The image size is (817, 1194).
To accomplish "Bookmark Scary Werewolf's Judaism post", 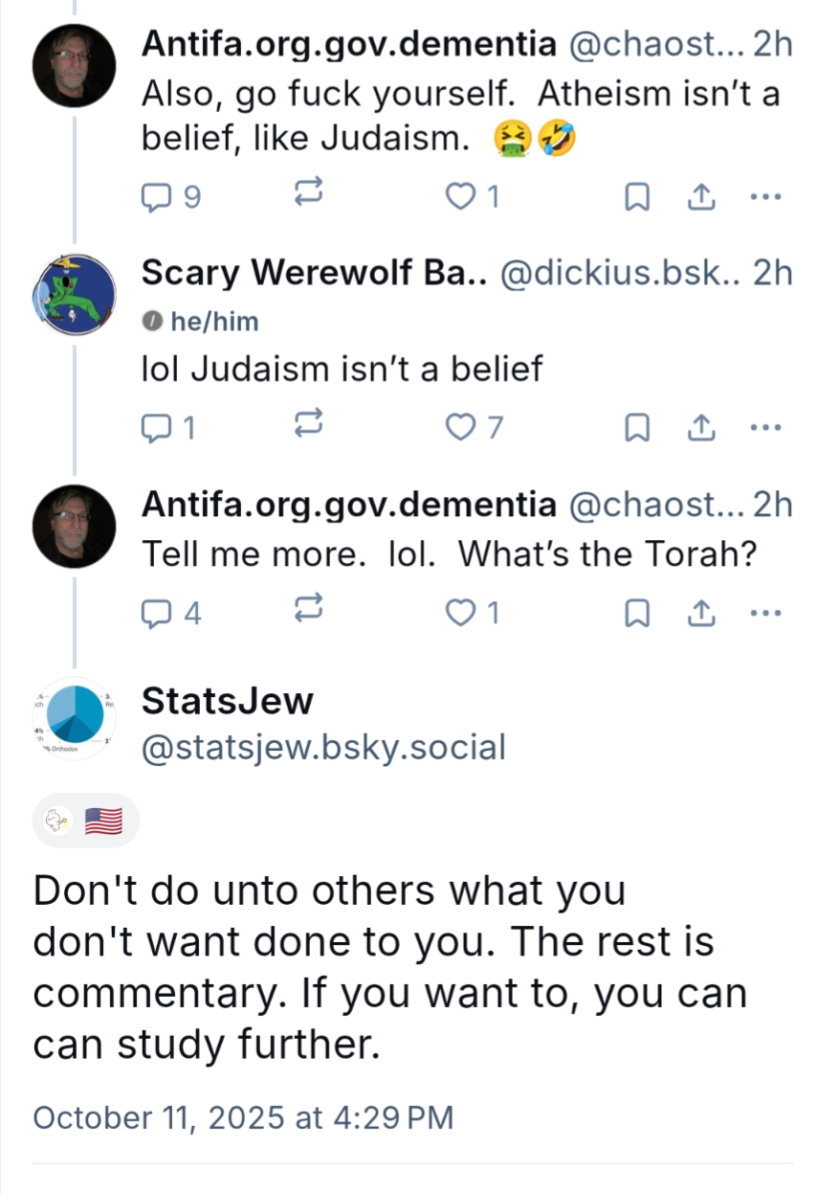I will click(x=637, y=428).
